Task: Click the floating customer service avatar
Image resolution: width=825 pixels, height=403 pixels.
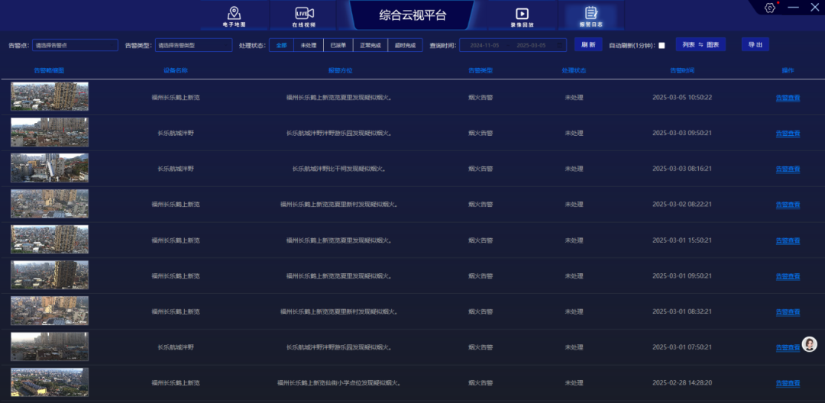Action: tap(809, 345)
